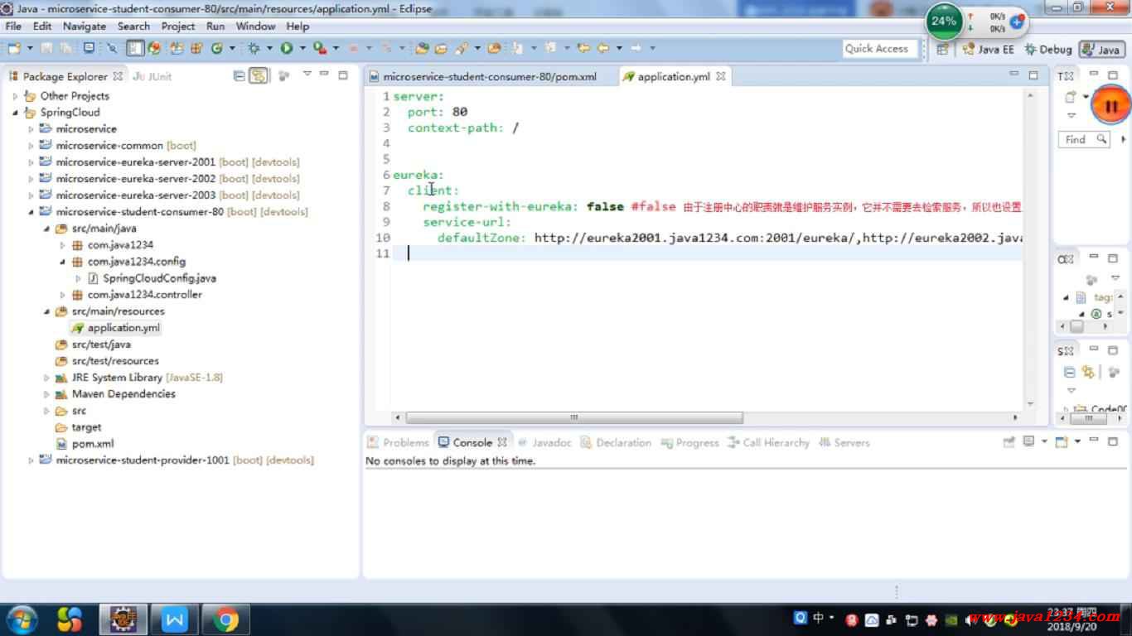Image resolution: width=1132 pixels, height=636 pixels.
Task: Close the application.yml editor tab
Action: [x=721, y=76]
